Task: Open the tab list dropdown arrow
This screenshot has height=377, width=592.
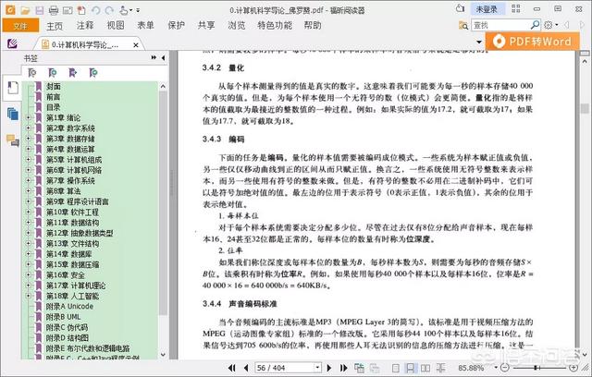Action: tap(479, 42)
